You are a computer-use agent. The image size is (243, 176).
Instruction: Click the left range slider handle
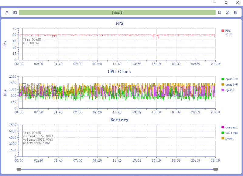(x=19, y=169)
